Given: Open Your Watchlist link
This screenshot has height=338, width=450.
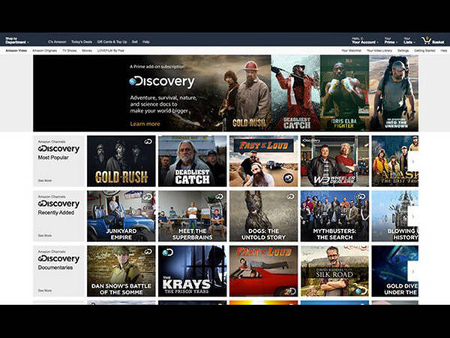Looking at the screenshot, I should (x=351, y=50).
